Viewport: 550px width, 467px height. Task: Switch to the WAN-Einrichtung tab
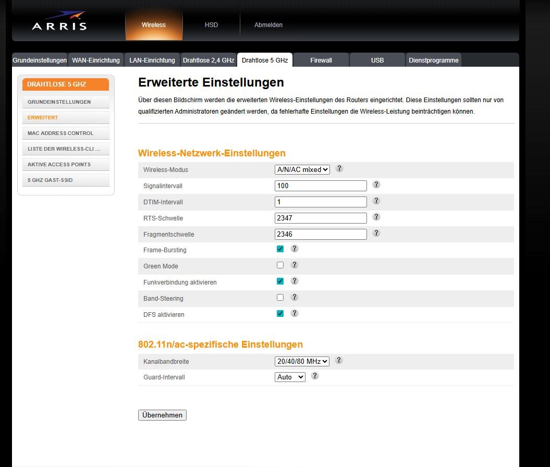coord(96,60)
